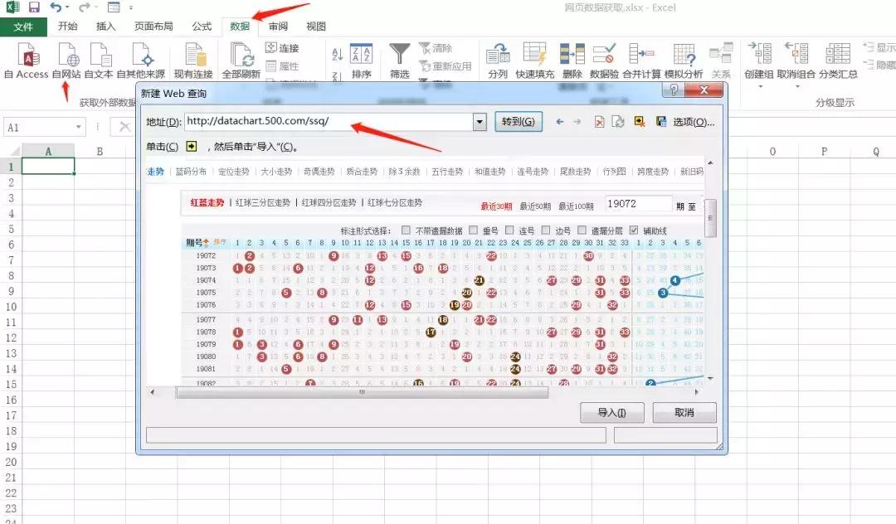Click the Save query icon in dialog toolbar

point(660,122)
